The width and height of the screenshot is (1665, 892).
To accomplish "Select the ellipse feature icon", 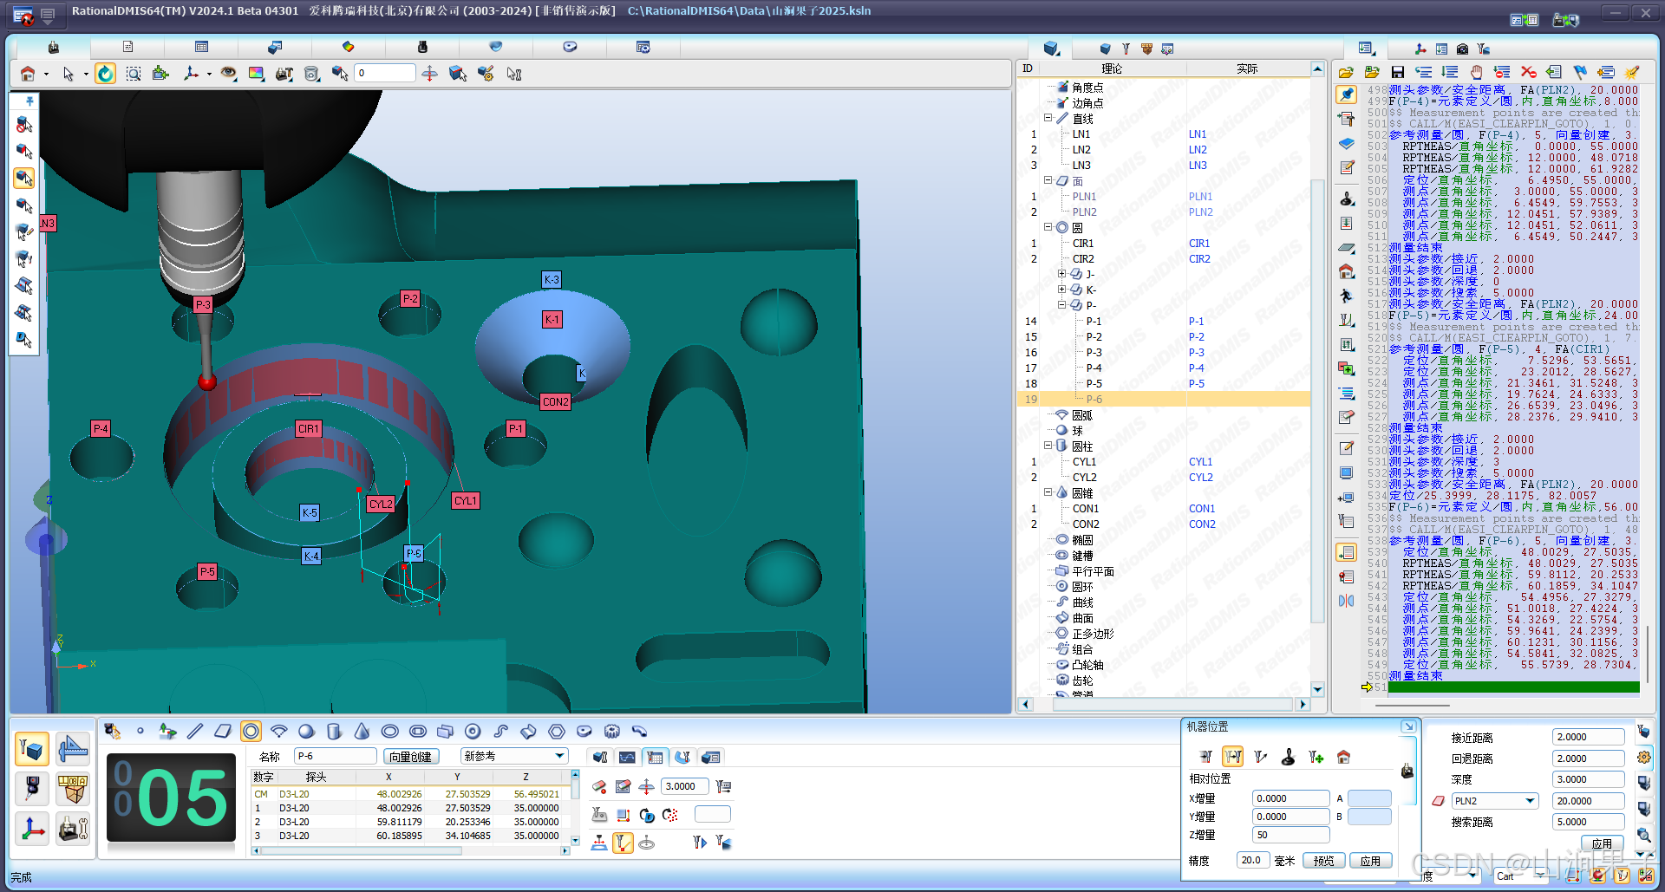I will 389,732.
